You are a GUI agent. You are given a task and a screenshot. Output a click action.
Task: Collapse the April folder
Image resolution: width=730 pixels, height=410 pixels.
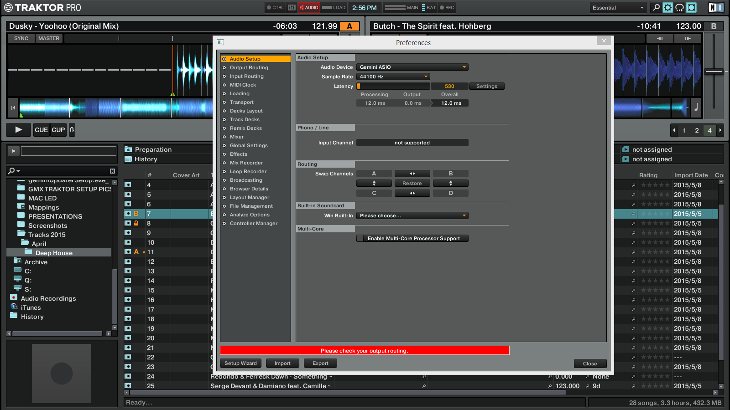25,243
